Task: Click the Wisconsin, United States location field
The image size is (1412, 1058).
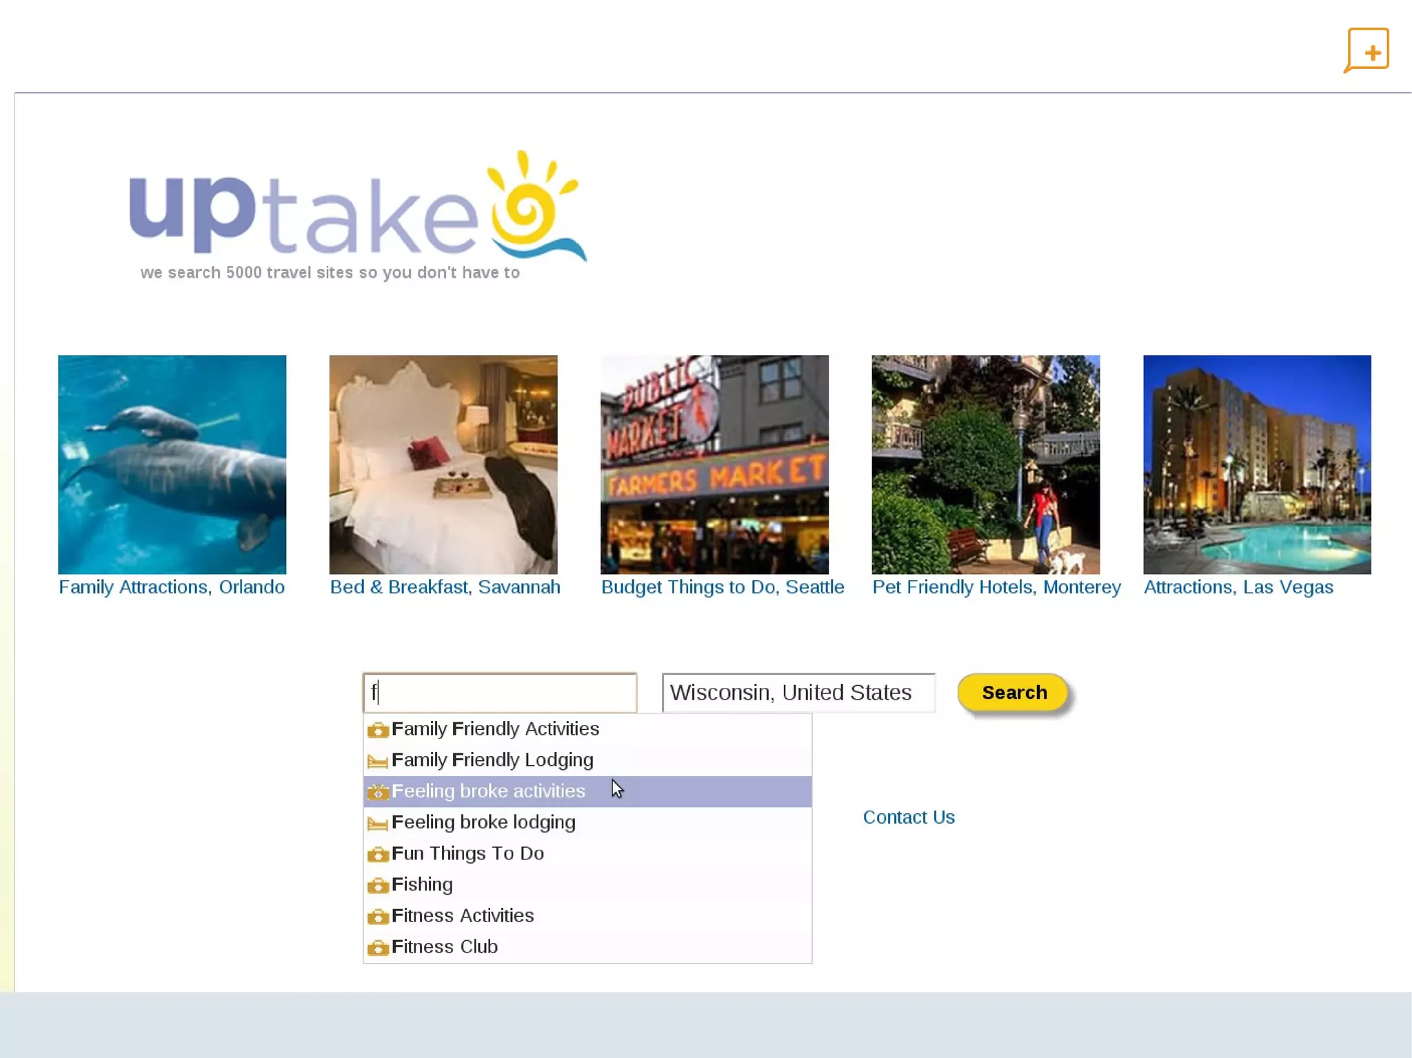Action: point(798,693)
